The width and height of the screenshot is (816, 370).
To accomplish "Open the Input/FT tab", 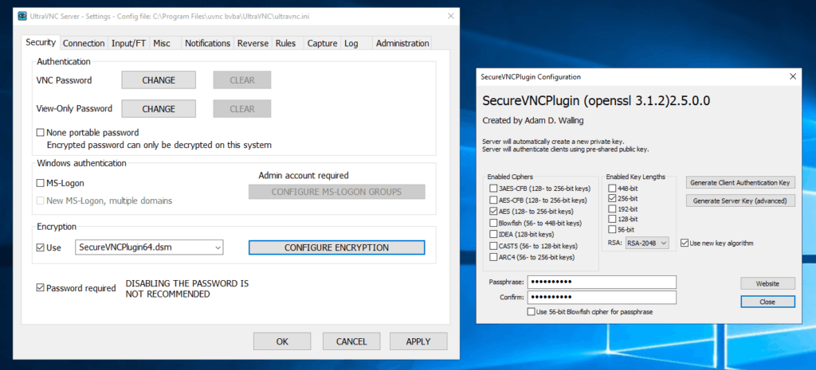I will pos(128,44).
